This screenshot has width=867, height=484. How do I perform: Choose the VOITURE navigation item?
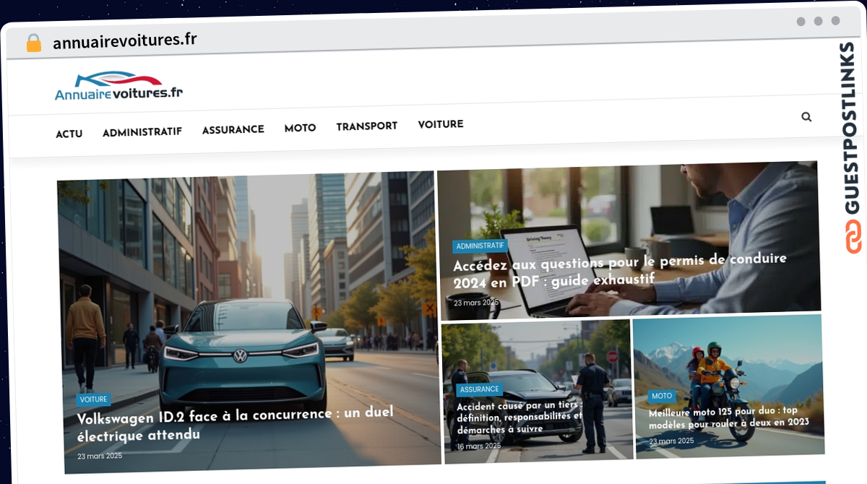click(x=441, y=124)
